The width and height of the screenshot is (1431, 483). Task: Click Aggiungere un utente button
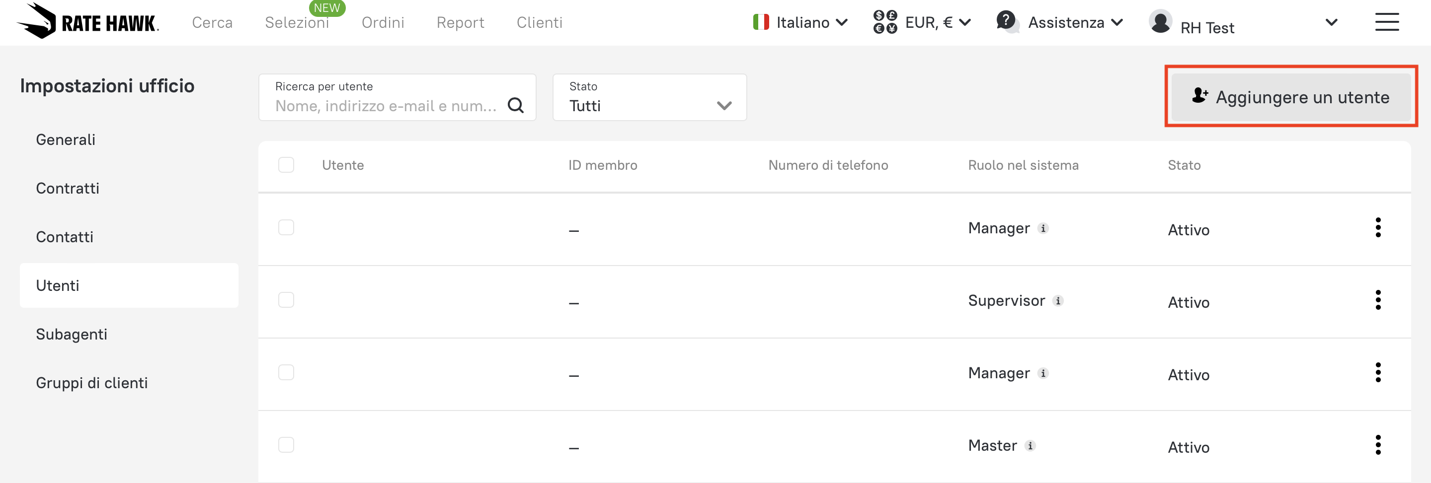(1290, 97)
